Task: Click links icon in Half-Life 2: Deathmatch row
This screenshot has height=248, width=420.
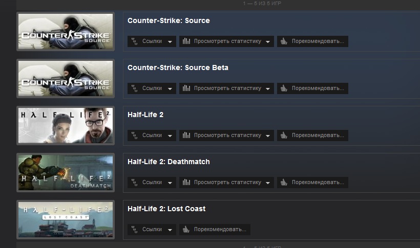Action: (135, 183)
